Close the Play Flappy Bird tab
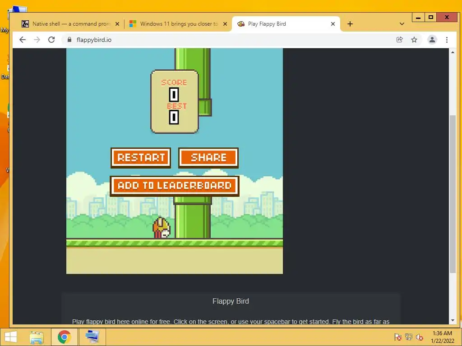Viewport: 462px width, 346px height. (x=333, y=24)
